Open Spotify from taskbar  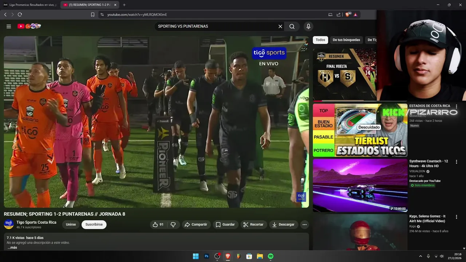click(x=270, y=256)
